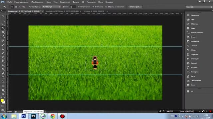Change the screen mode
The height and width of the screenshot is (119, 213).
(3, 110)
